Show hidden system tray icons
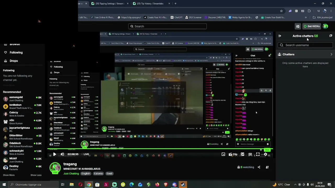 coord(296,185)
